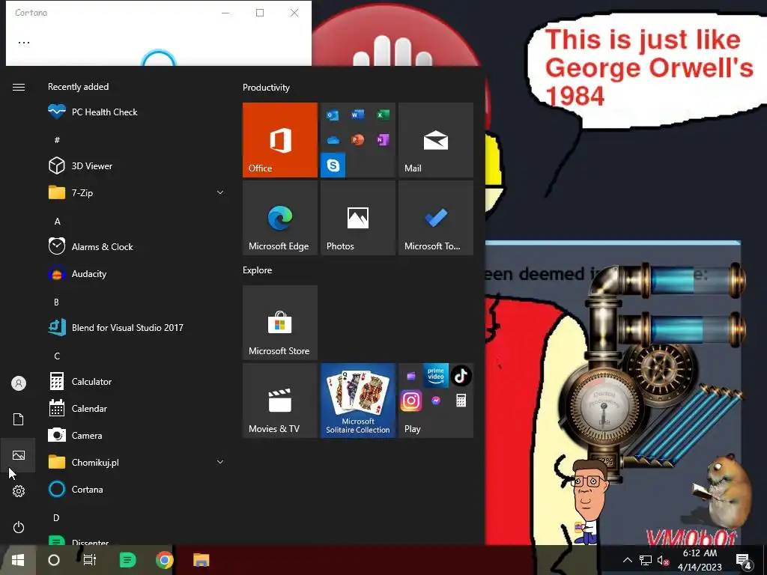Open the Photos tile
This screenshot has width=767, height=575.
click(357, 218)
